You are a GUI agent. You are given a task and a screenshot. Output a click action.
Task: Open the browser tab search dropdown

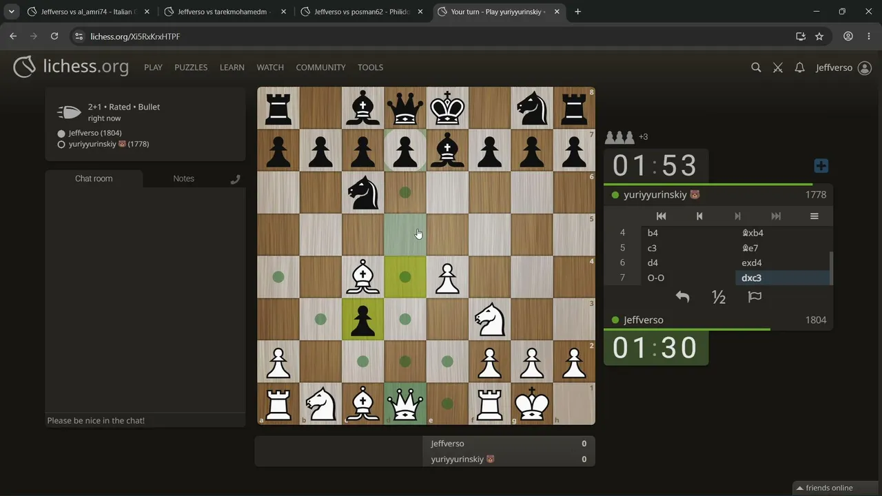pos(12,12)
